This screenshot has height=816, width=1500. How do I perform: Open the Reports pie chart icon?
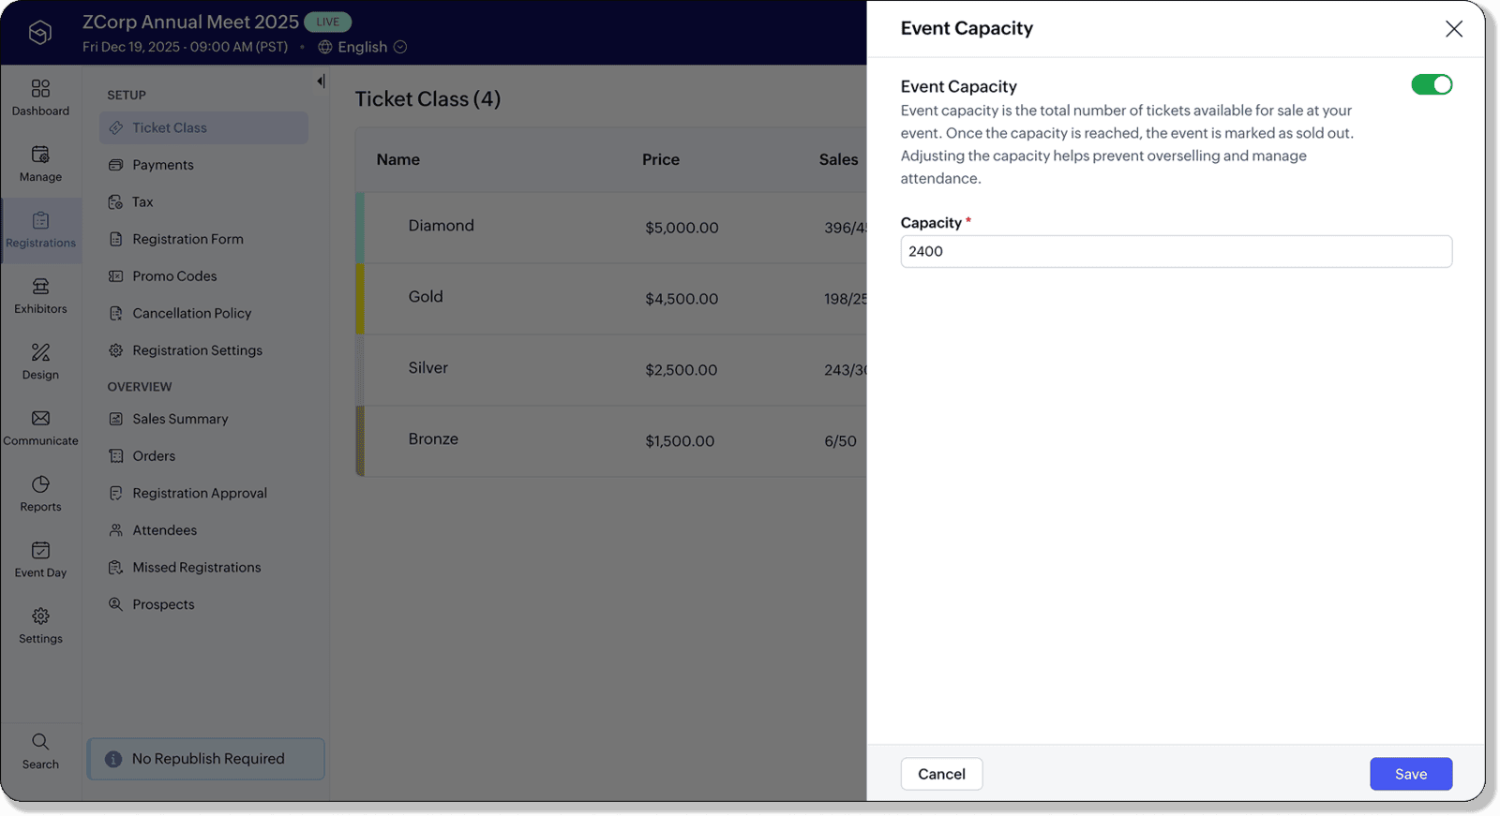click(40, 485)
